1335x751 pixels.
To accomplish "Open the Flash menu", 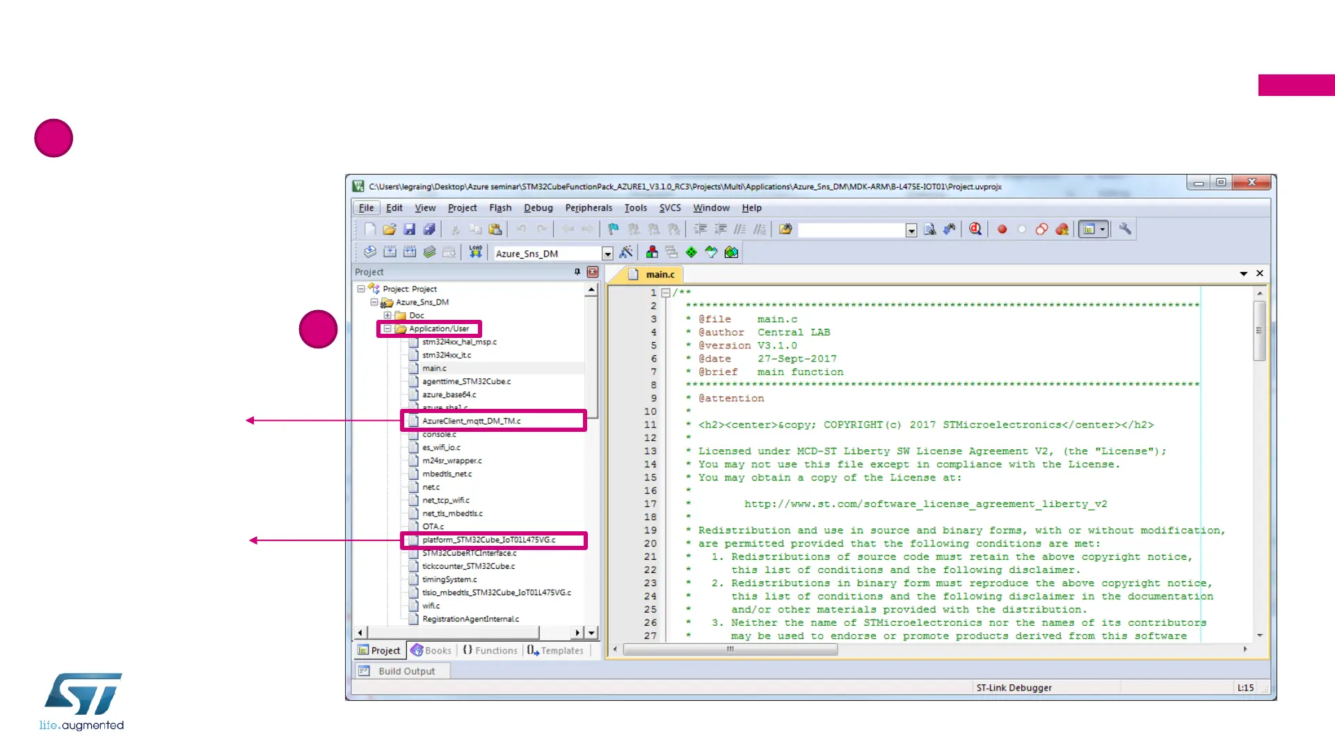I will pos(499,208).
